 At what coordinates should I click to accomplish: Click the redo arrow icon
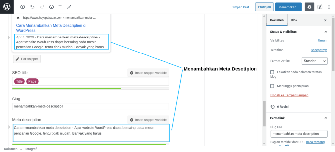coord(42,7)
